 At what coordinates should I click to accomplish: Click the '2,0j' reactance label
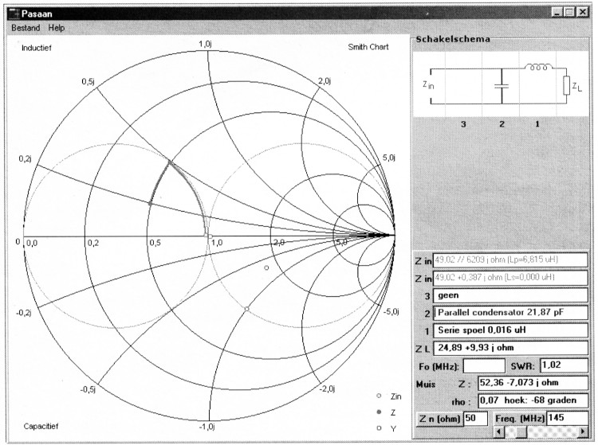pyautogui.click(x=325, y=81)
